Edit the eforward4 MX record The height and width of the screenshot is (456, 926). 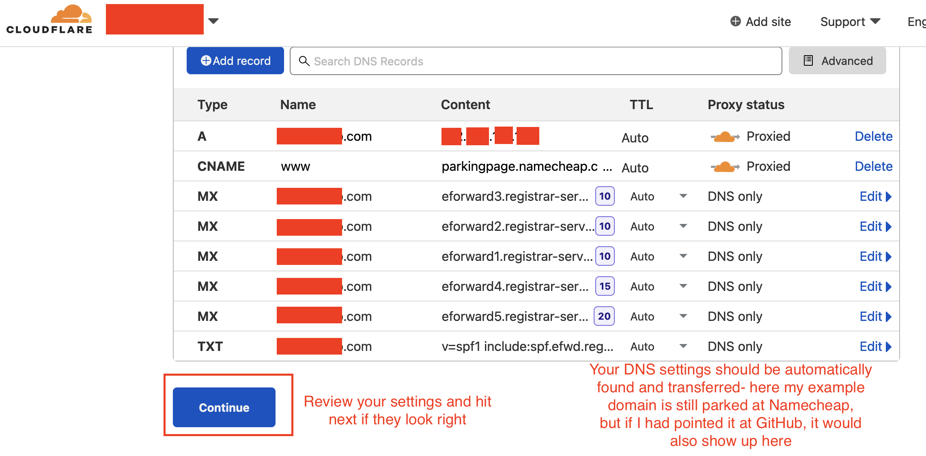875,286
